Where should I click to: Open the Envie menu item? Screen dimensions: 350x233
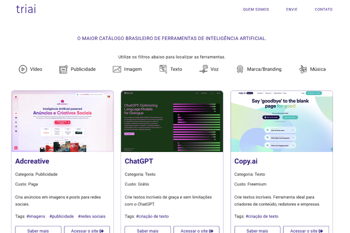pyautogui.click(x=291, y=9)
